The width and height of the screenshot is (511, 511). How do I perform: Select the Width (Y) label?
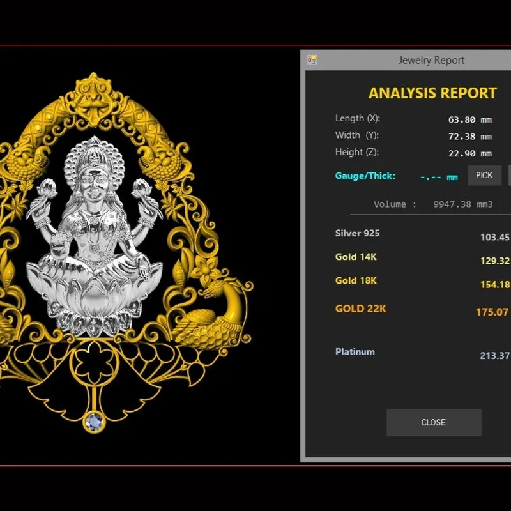click(x=357, y=135)
